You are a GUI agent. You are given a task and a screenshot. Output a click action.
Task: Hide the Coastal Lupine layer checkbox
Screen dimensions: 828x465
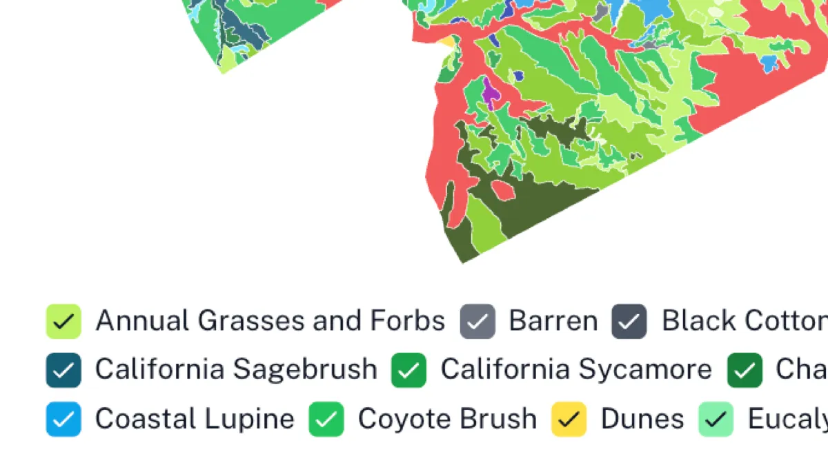pyautogui.click(x=63, y=420)
